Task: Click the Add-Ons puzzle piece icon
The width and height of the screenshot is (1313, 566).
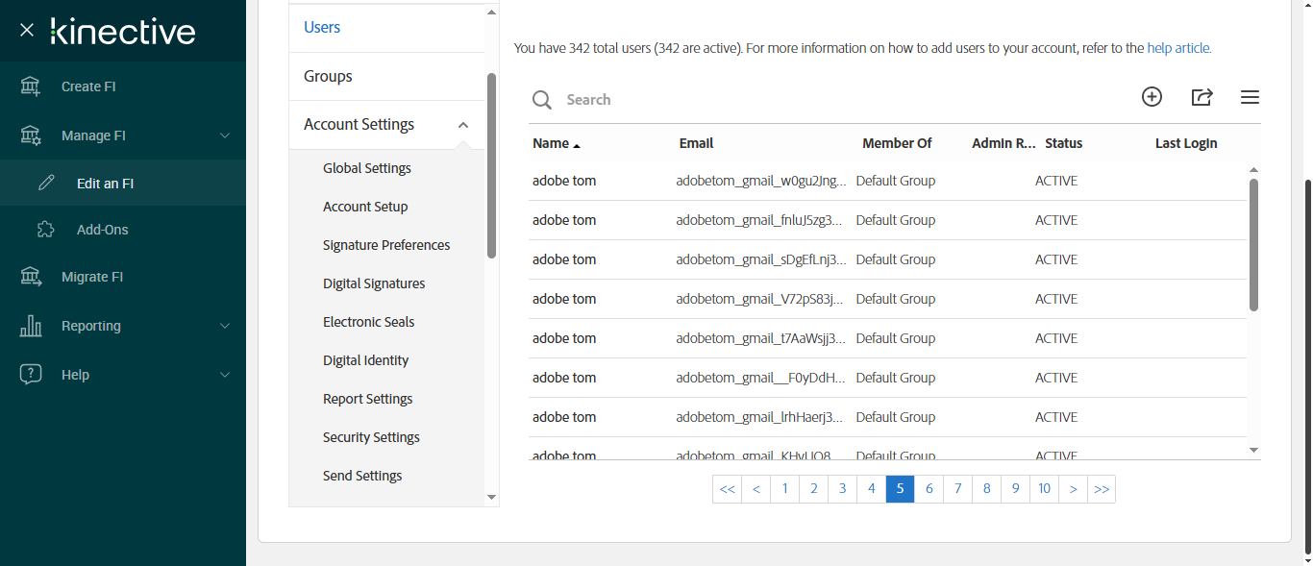Action: click(x=45, y=230)
